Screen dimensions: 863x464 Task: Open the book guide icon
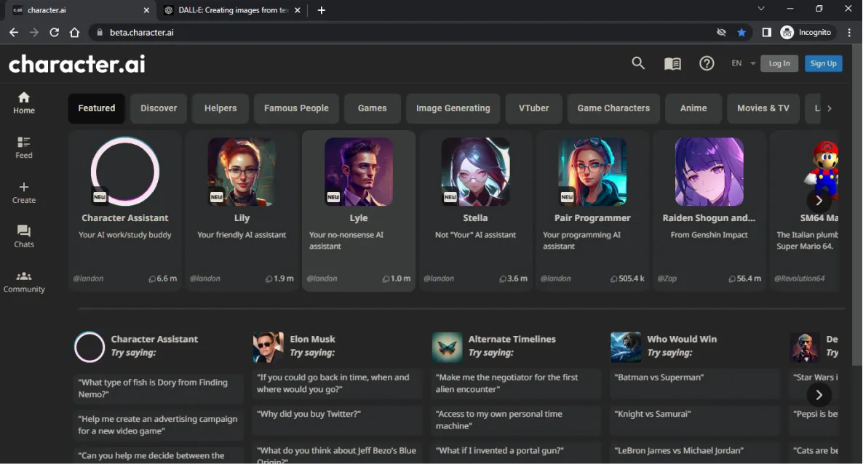(x=672, y=64)
